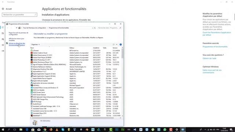Click the video playback icon in Settings sidebar
Image resolution: width=235 pixels, height=132 pixels.
pyautogui.click(x=3, y=51)
